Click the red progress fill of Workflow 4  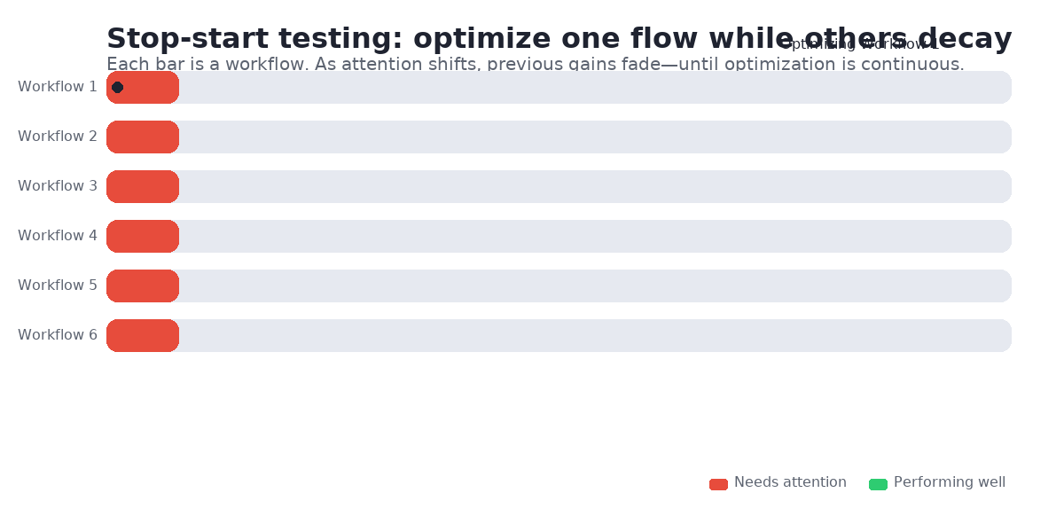[x=143, y=236]
